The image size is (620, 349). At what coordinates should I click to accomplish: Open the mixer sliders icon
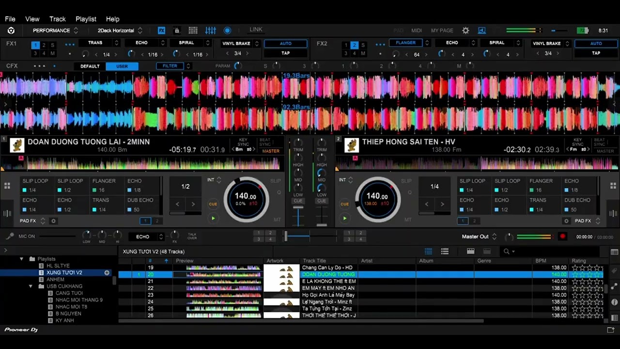coord(211,31)
